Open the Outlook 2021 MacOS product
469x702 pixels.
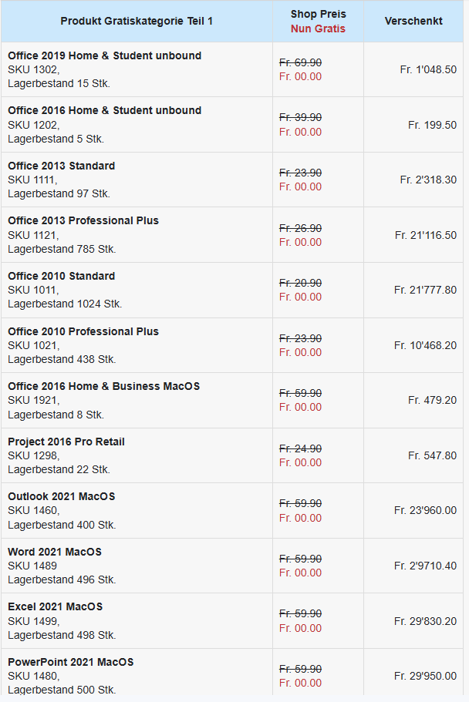pos(61,496)
